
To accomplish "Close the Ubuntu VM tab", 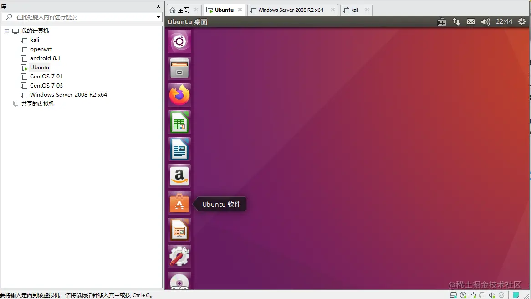I will click(240, 10).
